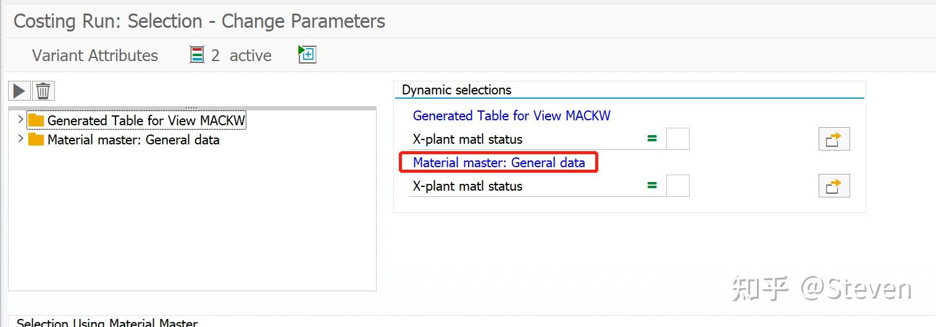Select Material master: General data in the tree
The height and width of the screenshot is (327, 936).
point(133,140)
